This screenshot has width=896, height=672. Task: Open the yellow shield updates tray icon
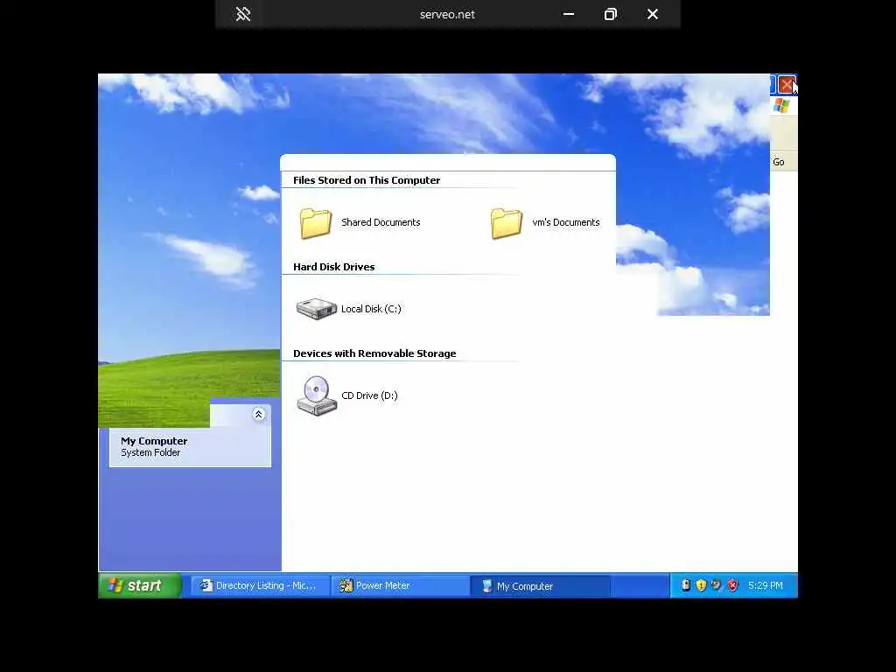coord(701,585)
